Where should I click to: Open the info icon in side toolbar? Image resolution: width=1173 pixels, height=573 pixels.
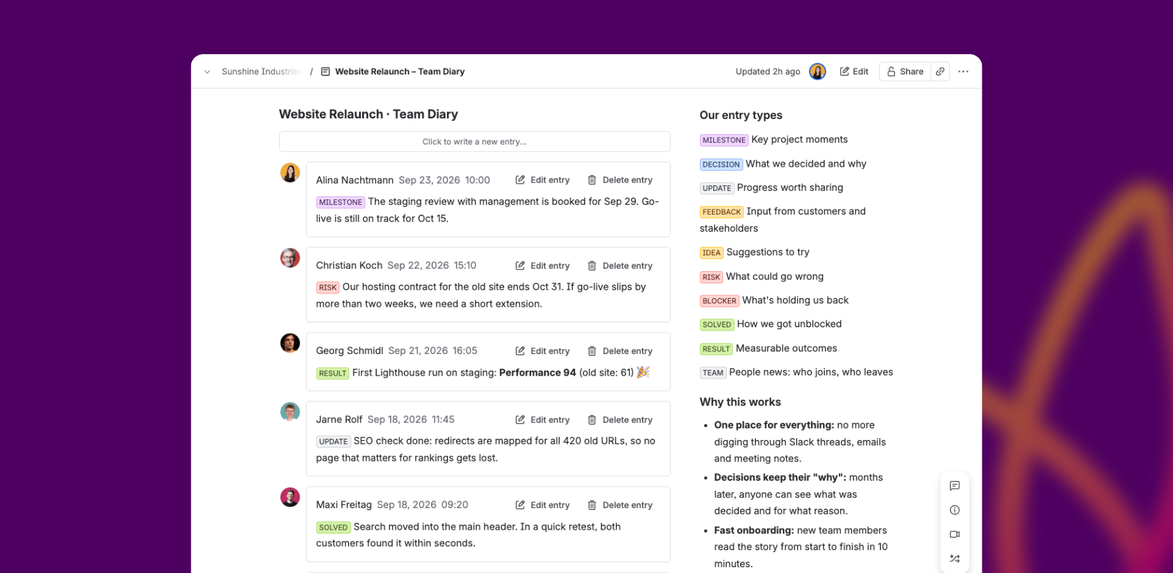[954, 510]
